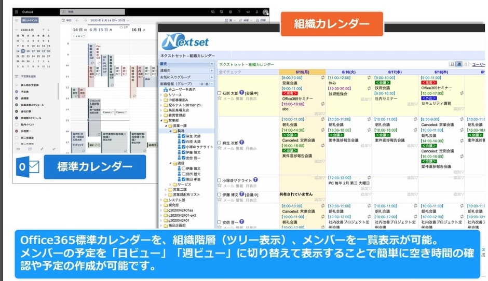Screen dimensions: 488x281
Task: Collapse the 通信 folder
Action: 171,163
